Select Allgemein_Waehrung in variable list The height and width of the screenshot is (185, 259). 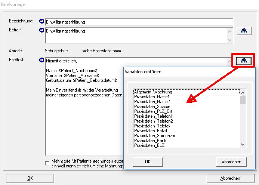click(x=150, y=92)
